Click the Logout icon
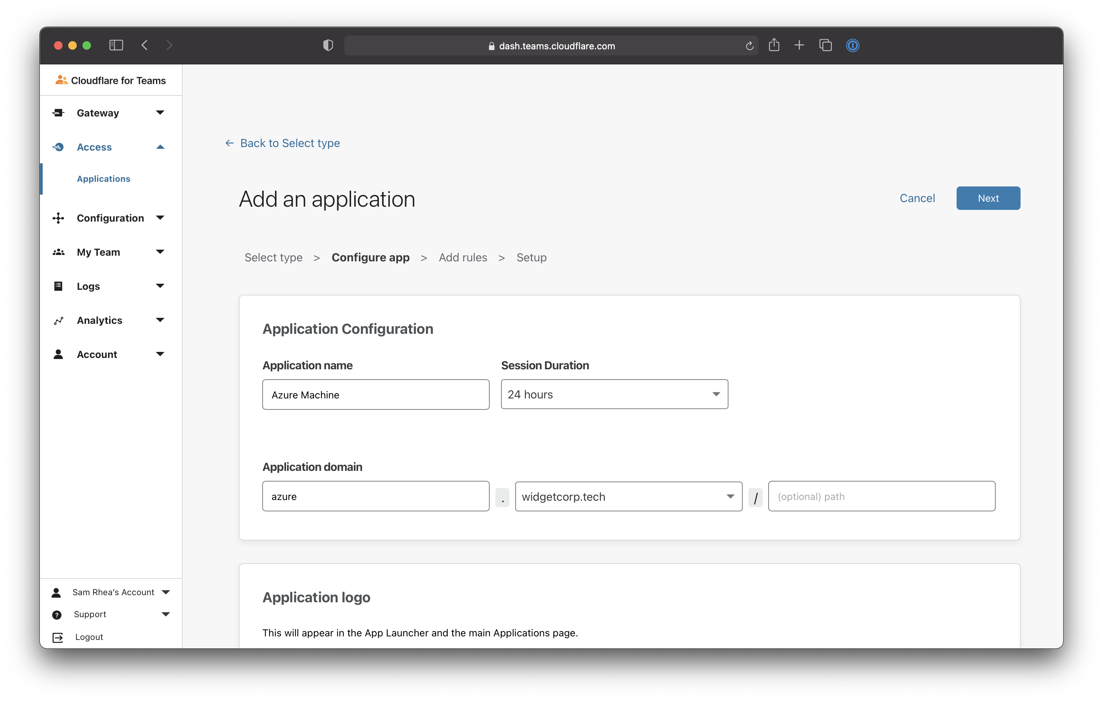The width and height of the screenshot is (1103, 701). point(57,636)
